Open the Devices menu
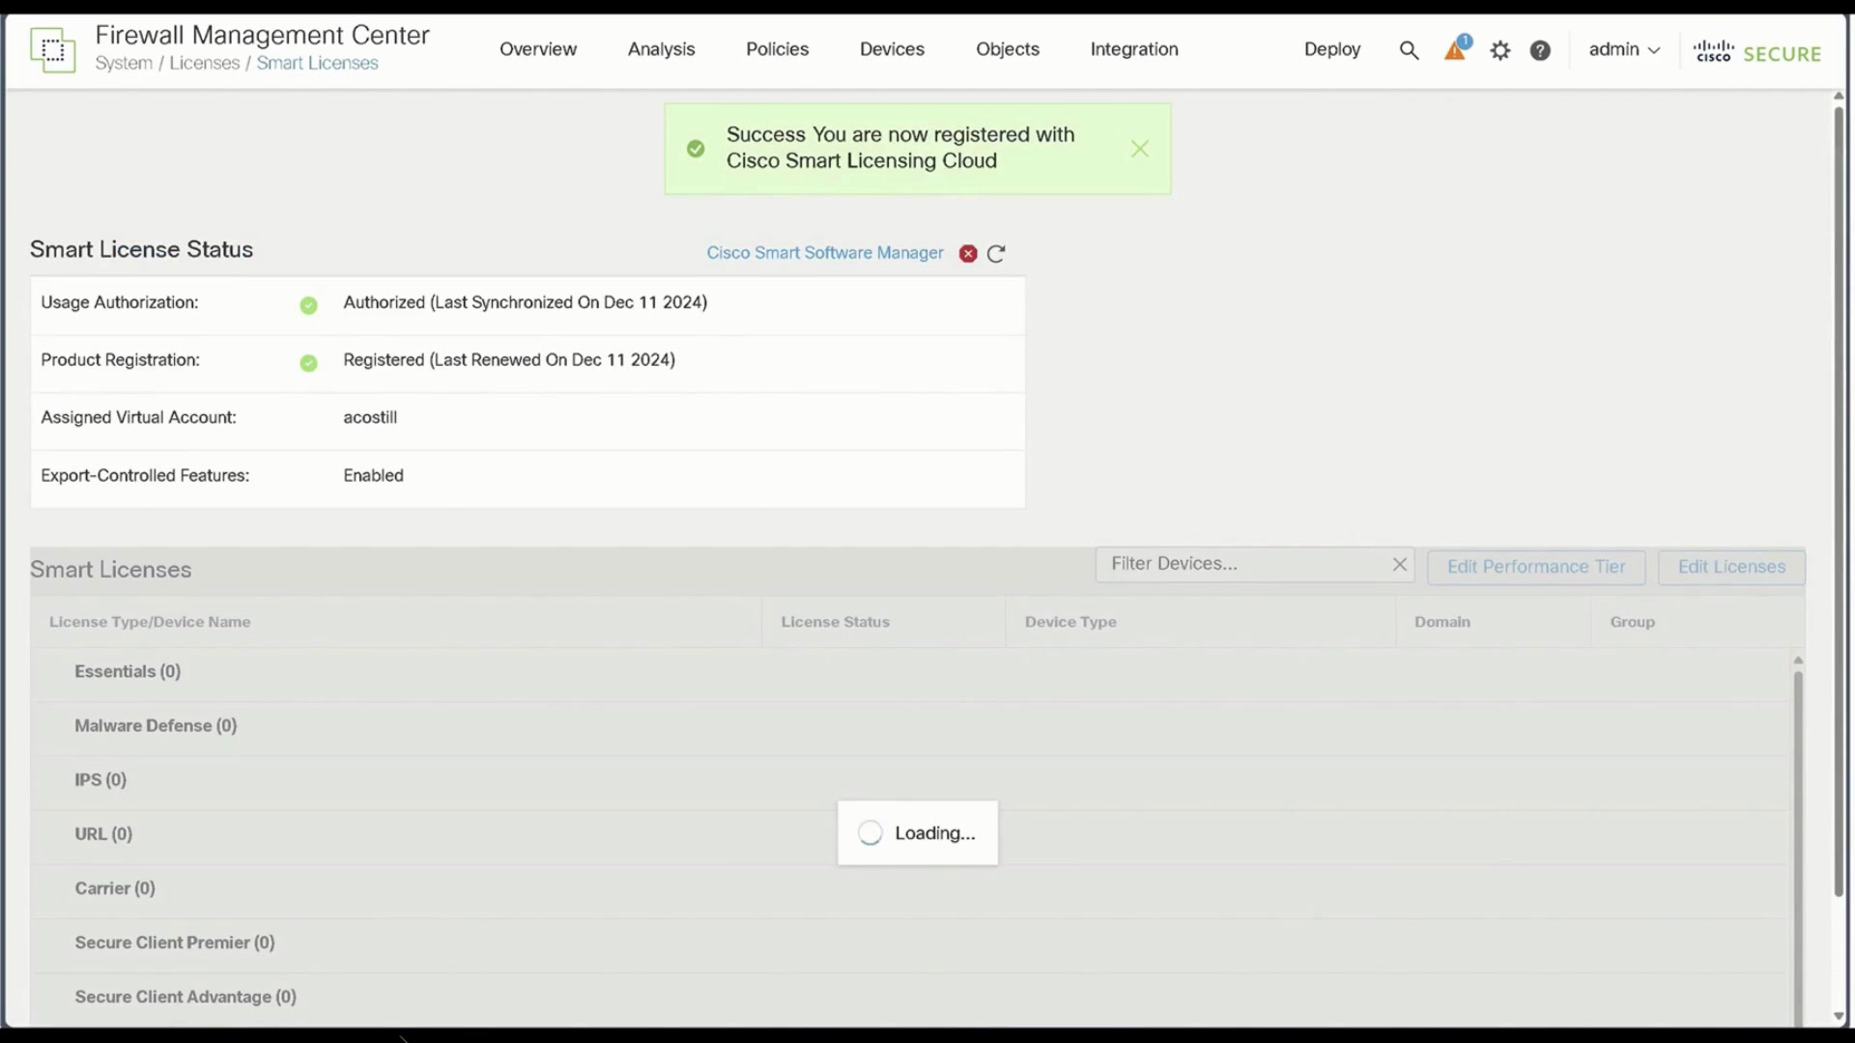 (892, 49)
